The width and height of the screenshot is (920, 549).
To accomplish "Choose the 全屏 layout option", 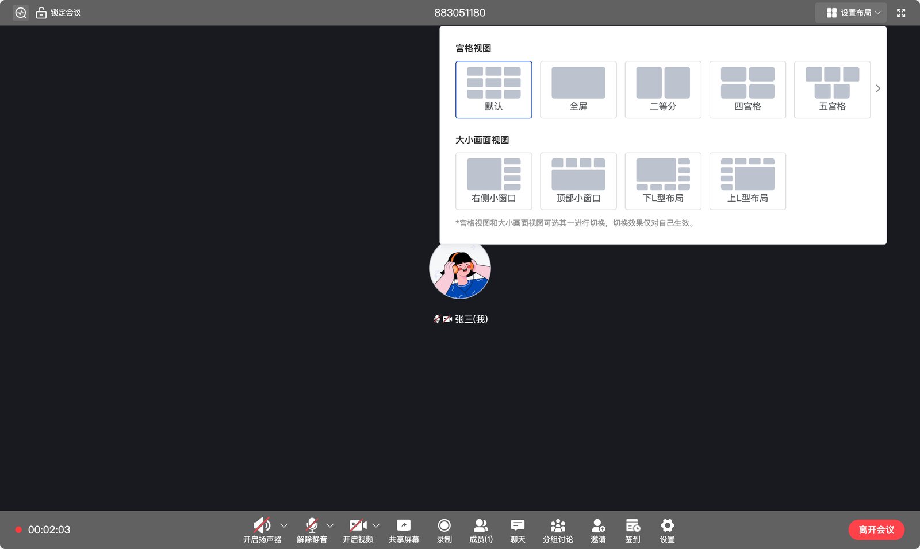I will pyautogui.click(x=578, y=90).
